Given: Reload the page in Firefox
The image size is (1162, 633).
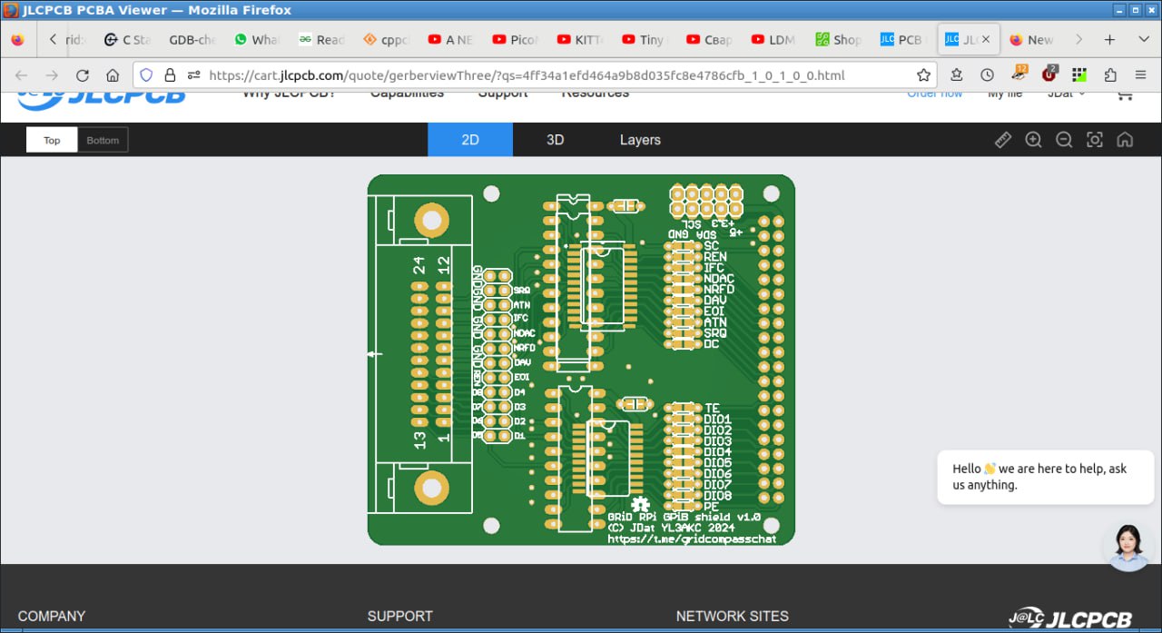Looking at the screenshot, I should click(83, 75).
